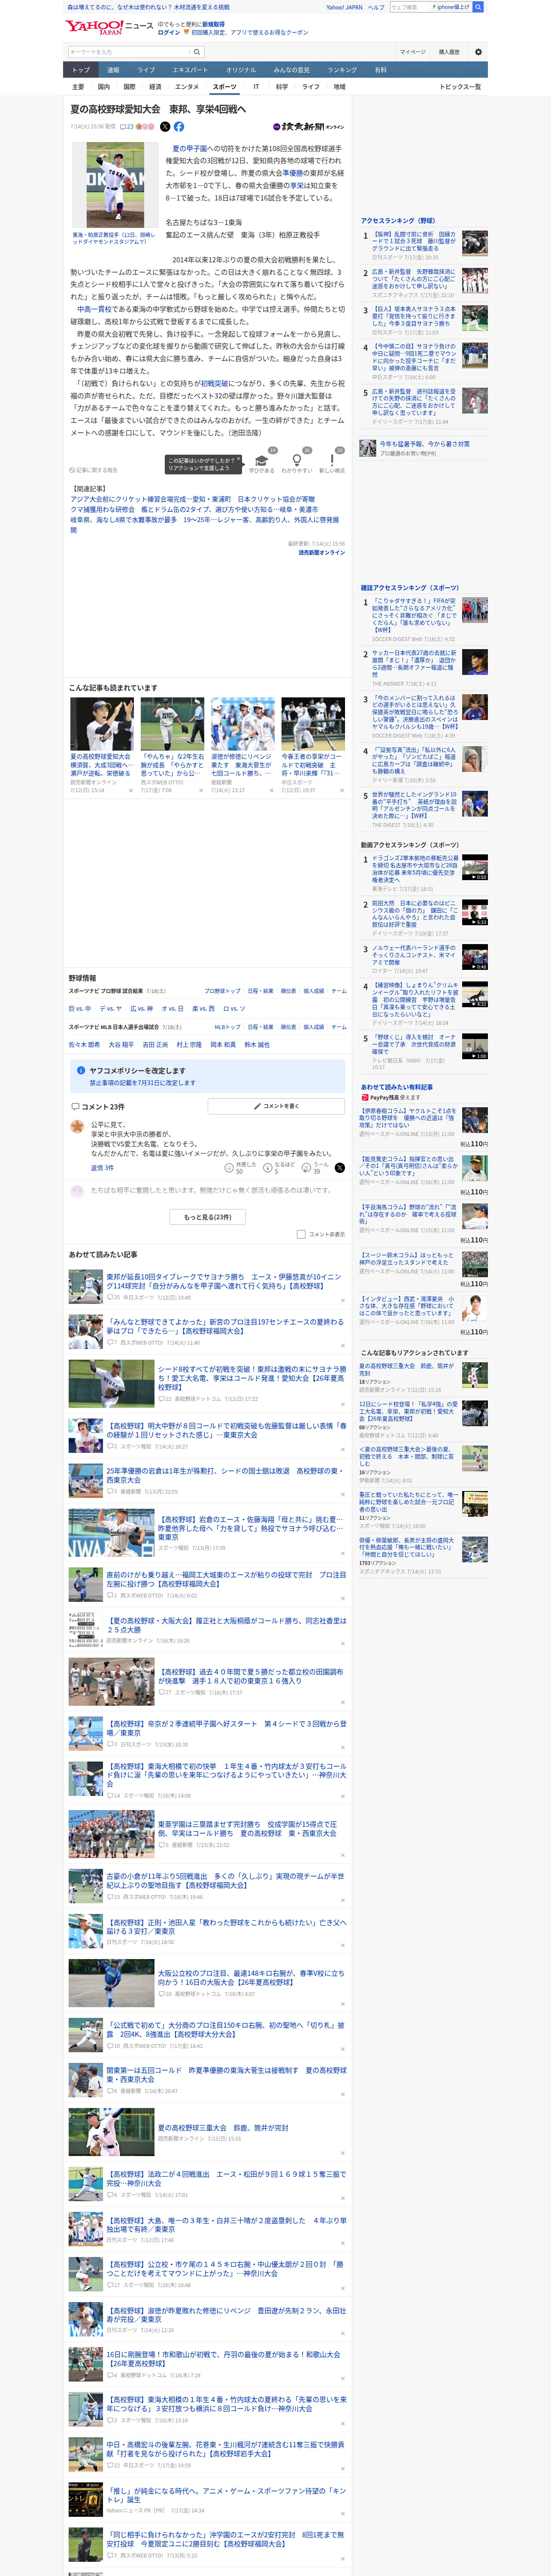Open the 村上 宗隆 player link
Screen dimensions: 551x2576
coord(189,1045)
